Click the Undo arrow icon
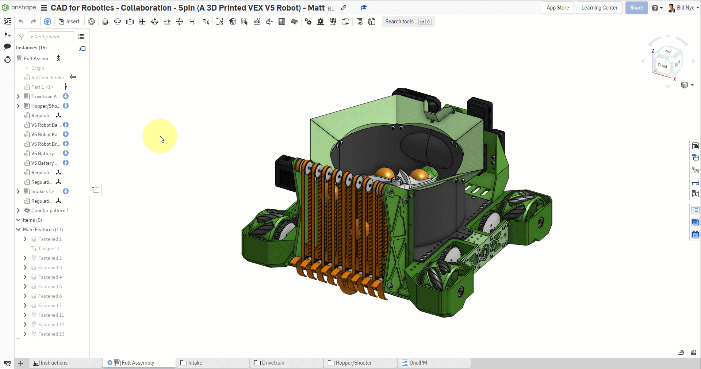701x369 pixels. (21, 22)
